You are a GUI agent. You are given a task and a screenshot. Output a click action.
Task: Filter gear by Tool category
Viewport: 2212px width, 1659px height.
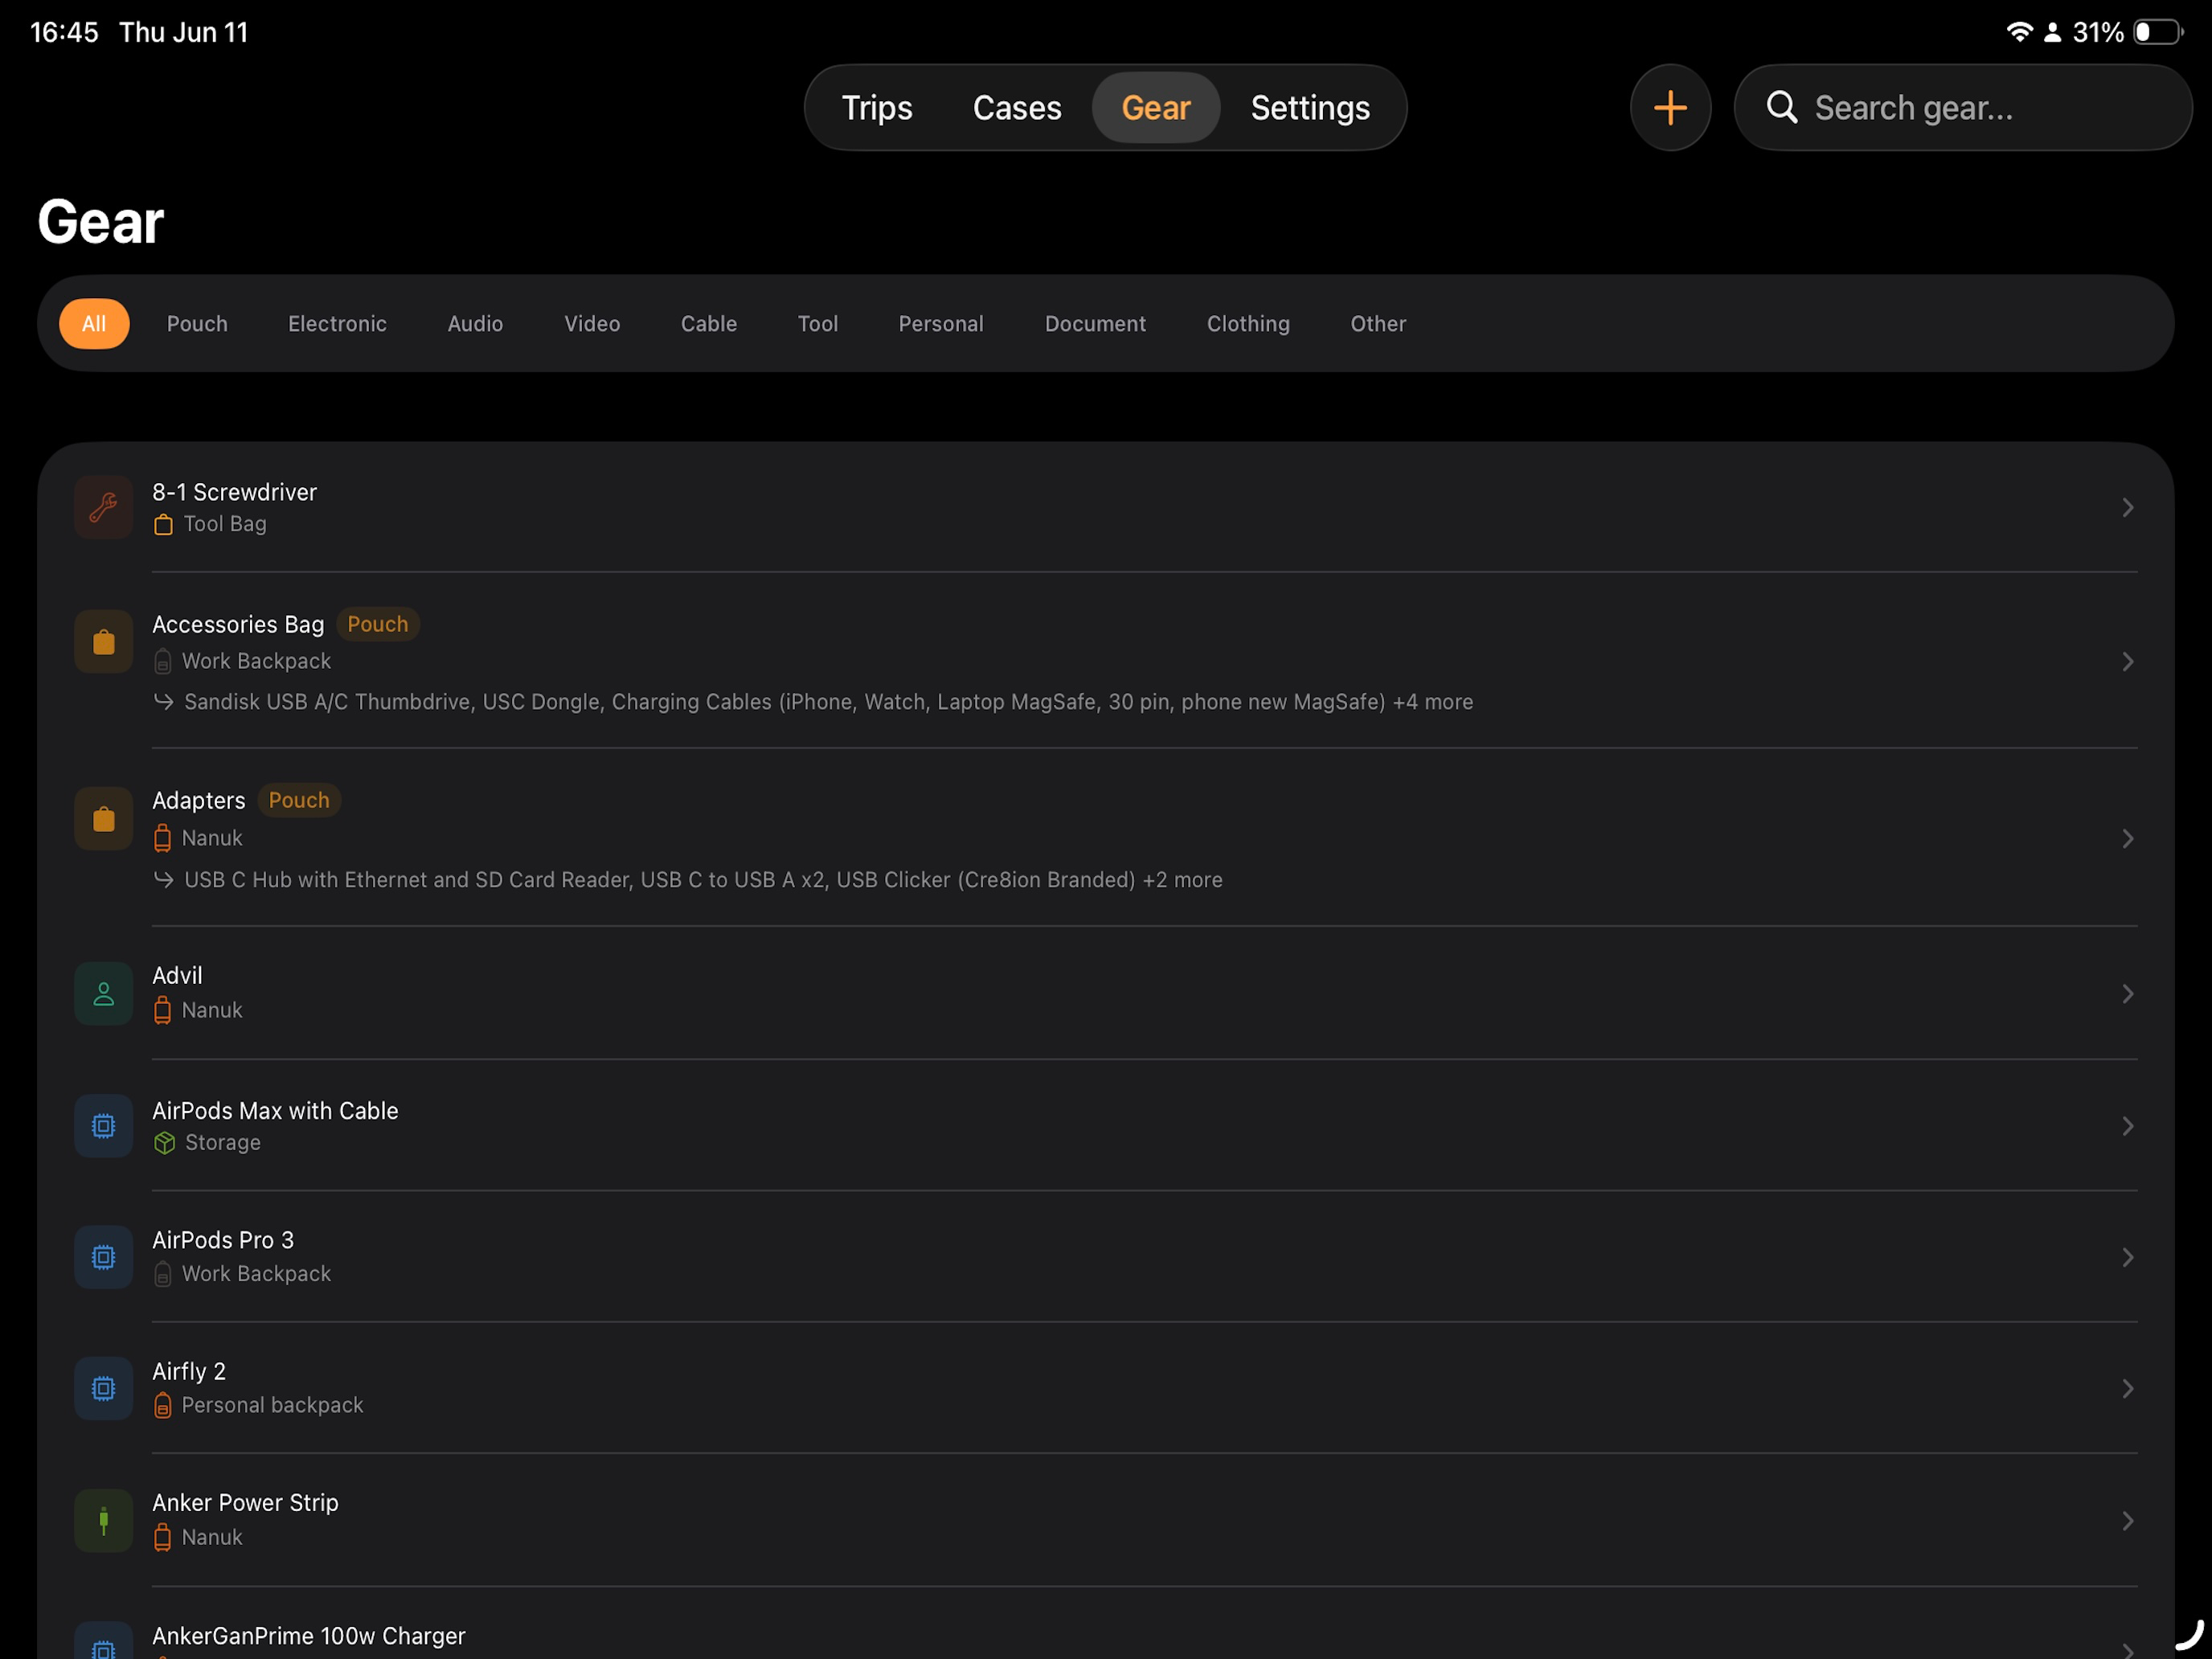coord(818,324)
